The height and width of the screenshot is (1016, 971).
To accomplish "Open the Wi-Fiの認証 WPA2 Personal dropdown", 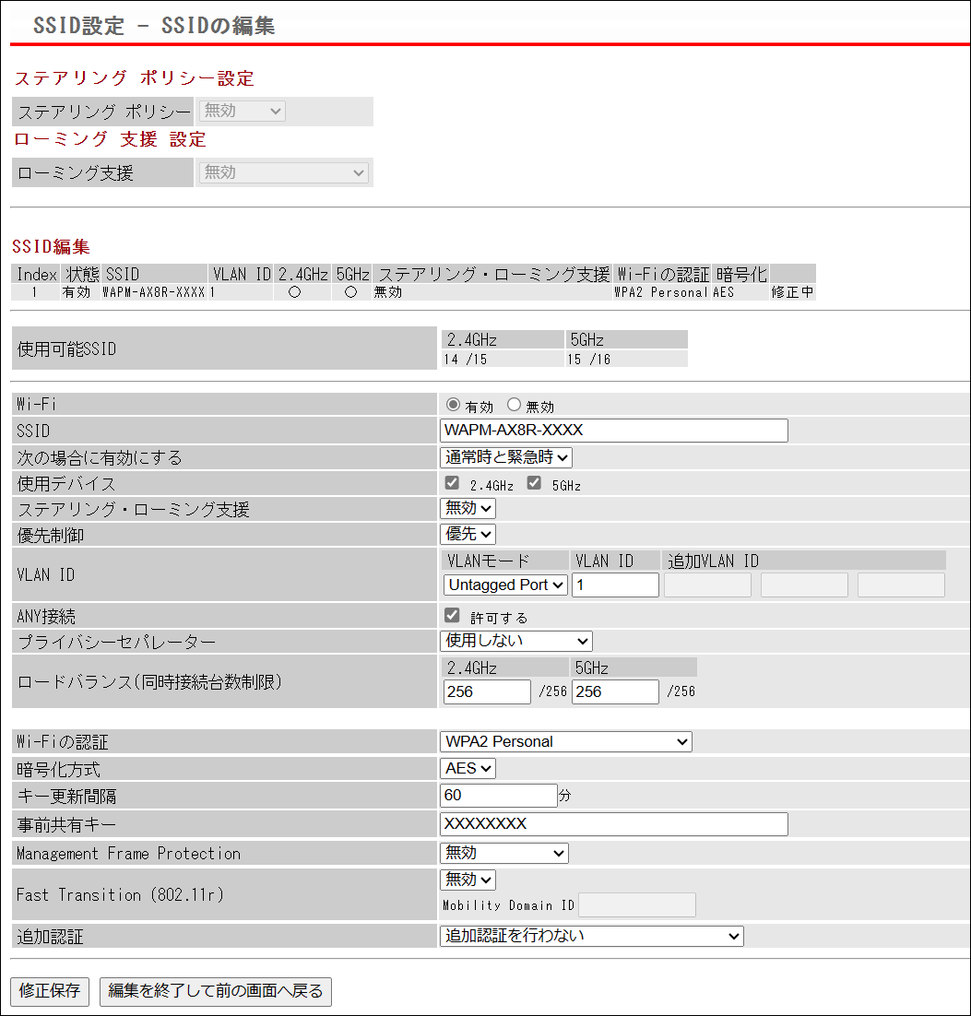I will (x=566, y=741).
